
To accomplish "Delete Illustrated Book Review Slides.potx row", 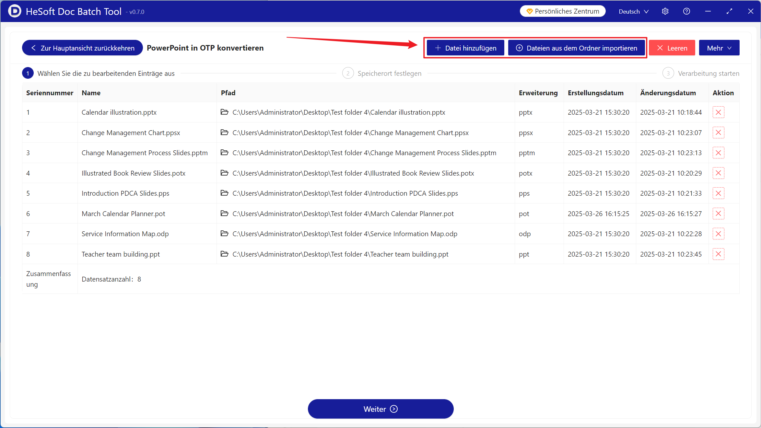I will click(x=718, y=173).
